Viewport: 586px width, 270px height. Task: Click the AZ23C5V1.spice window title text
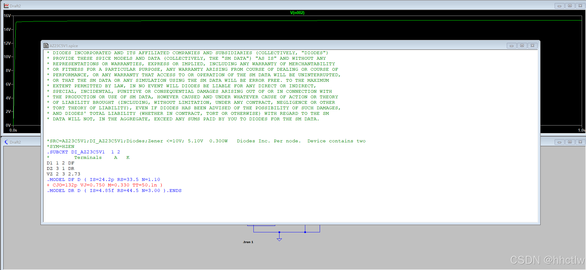coord(64,46)
